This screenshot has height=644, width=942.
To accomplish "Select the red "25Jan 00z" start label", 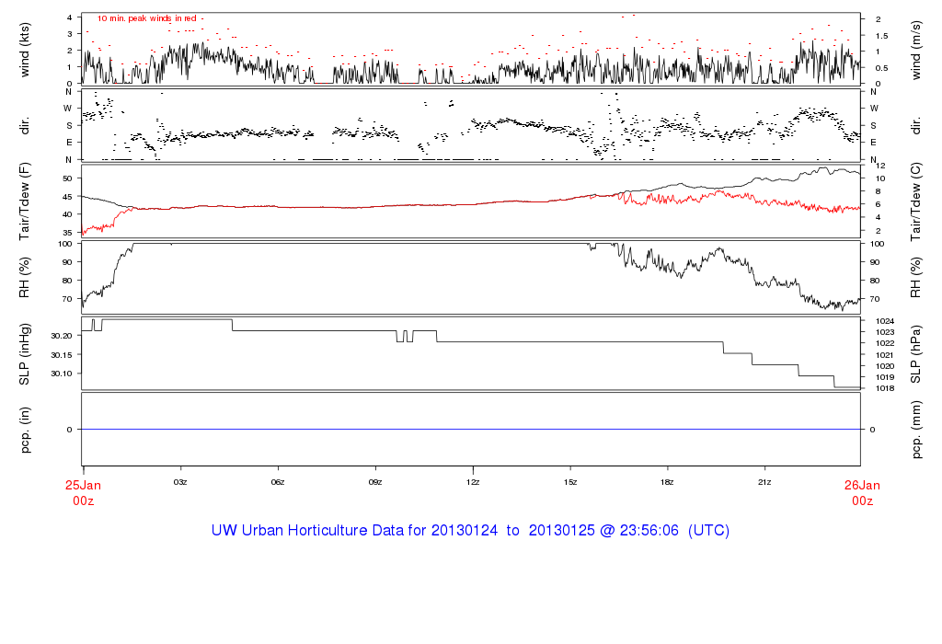I will pos(83,492).
